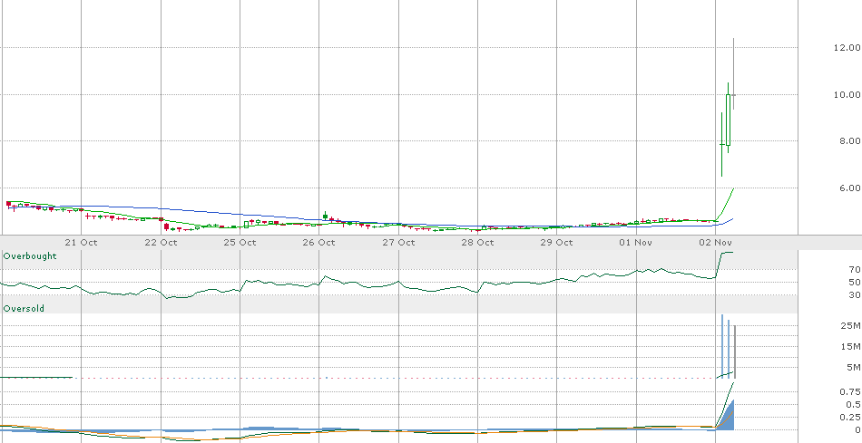Click the 26 Oct date label
The image size is (862, 443).
tap(319, 242)
